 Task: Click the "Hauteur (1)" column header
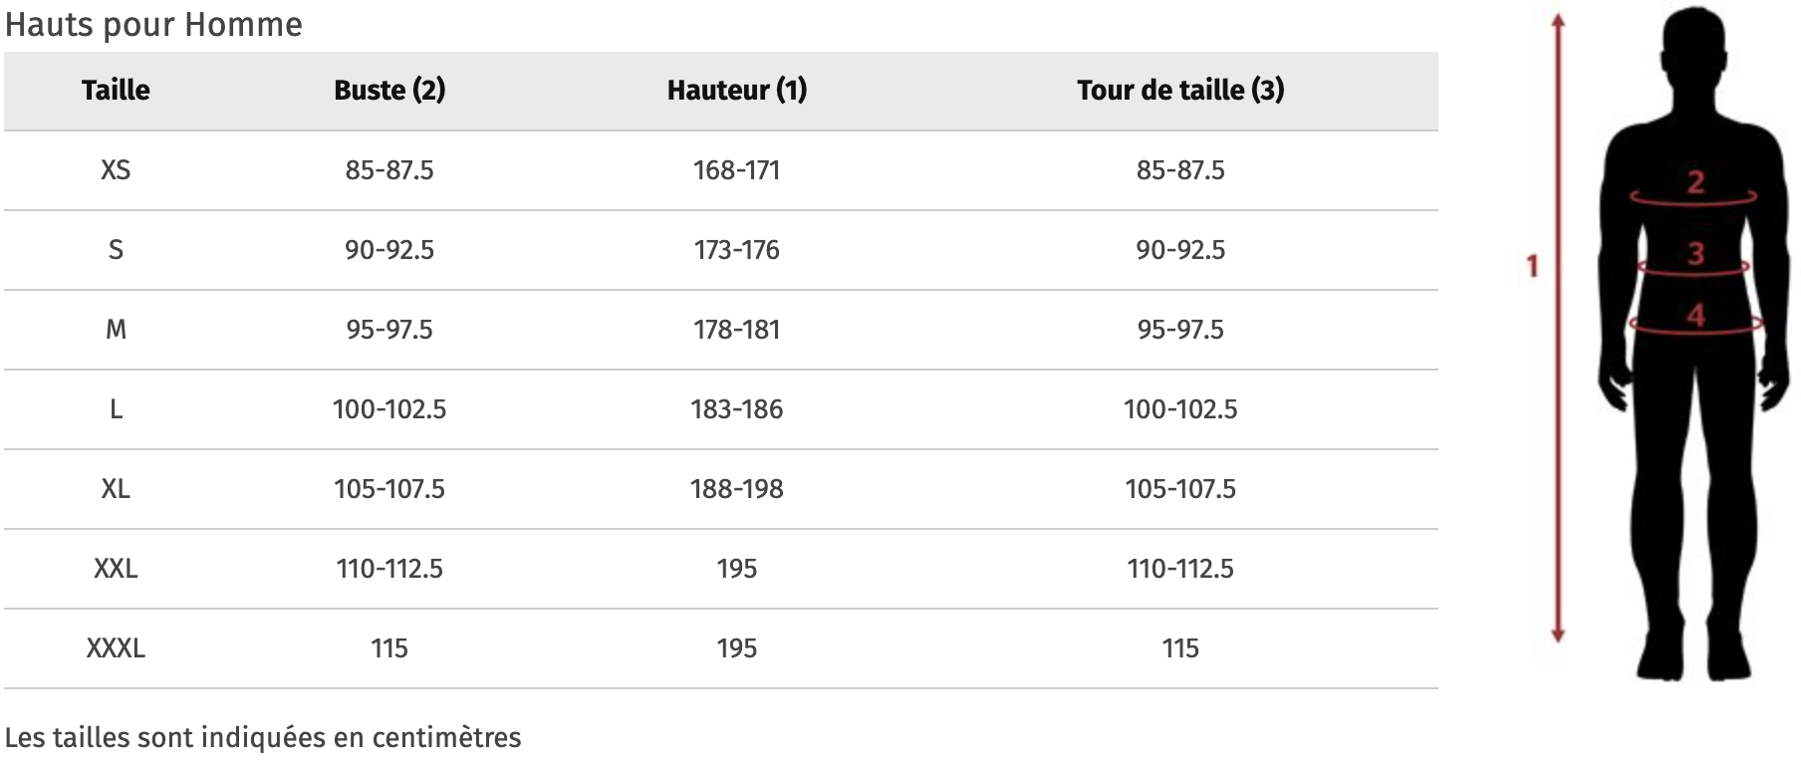tap(737, 91)
